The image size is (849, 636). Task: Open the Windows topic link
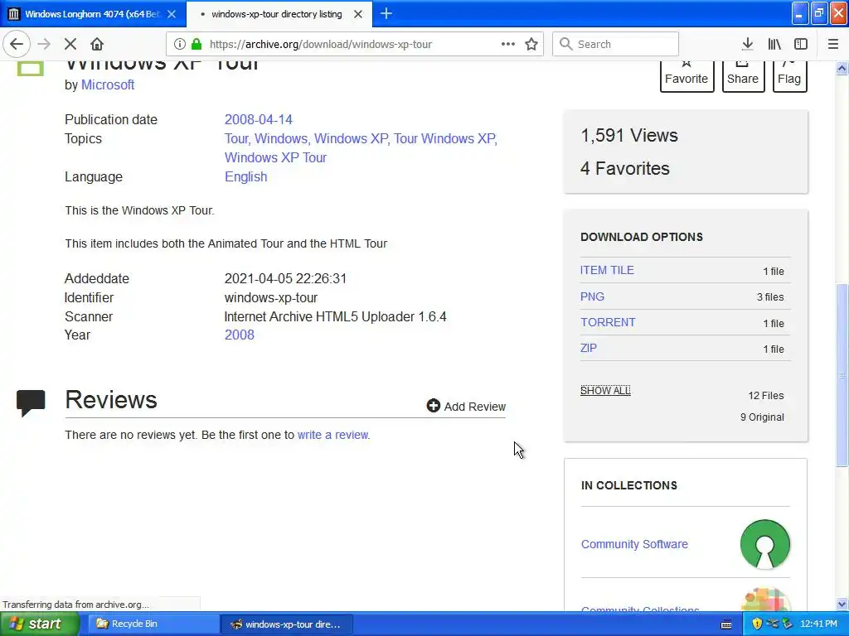point(282,138)
